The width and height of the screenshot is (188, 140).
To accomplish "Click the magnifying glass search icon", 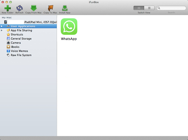I will [159, 8].
